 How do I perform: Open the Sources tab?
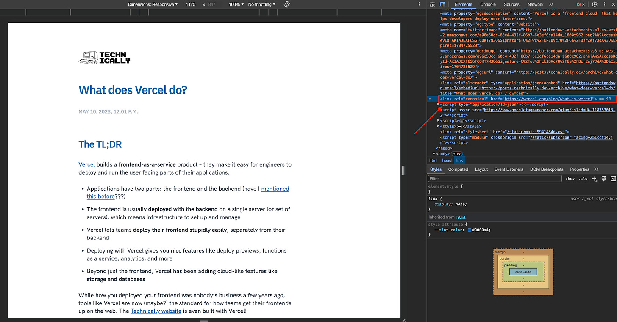click(x=511, y=4)
